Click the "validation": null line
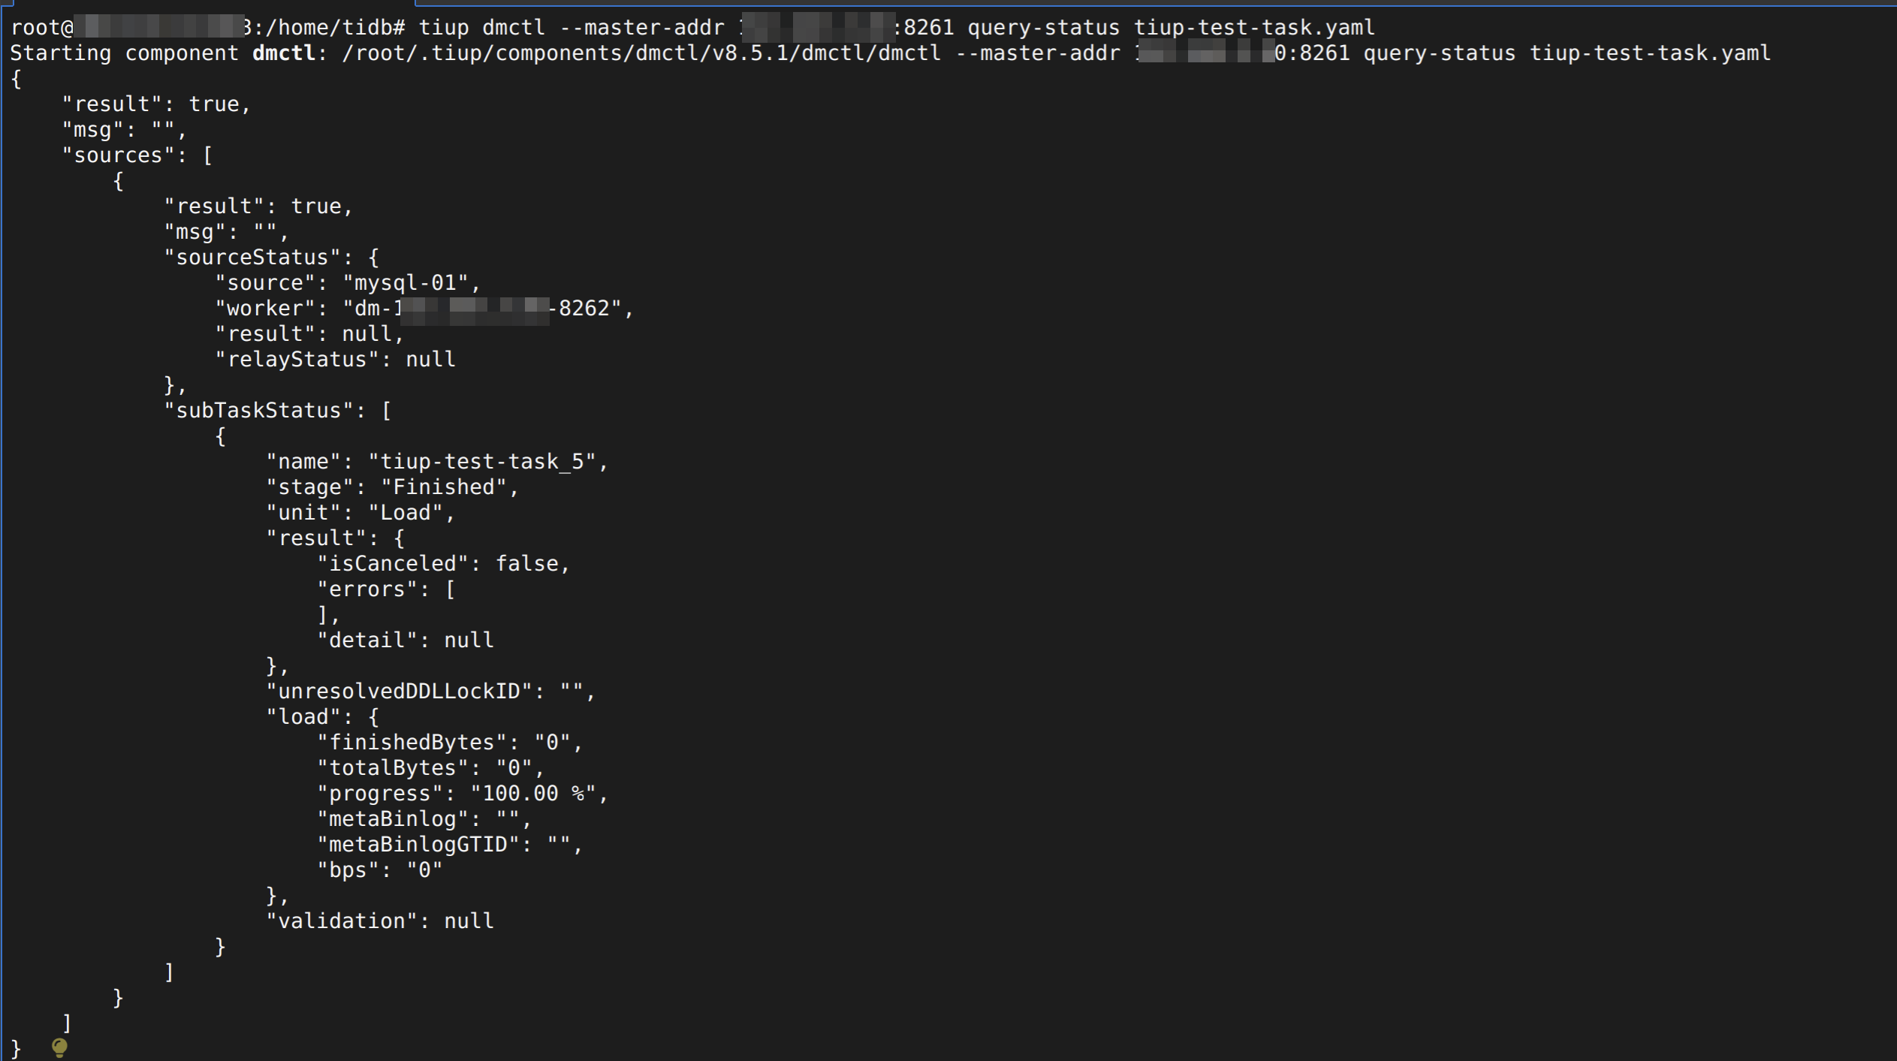Viewport: 1897px width, 1061px height. (380, 921)
